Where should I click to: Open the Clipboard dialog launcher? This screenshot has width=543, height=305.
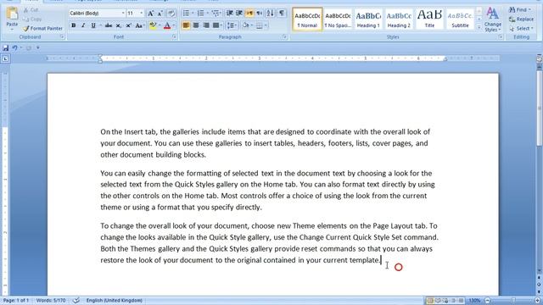62,36
